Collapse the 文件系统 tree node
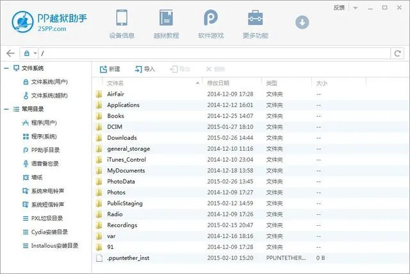This screenshot has width=410, height=274. click(6, 69)
